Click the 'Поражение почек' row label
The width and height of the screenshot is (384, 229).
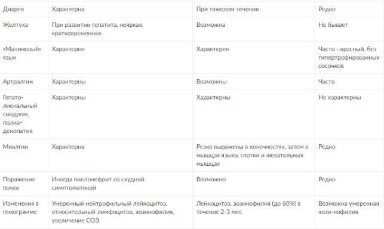point(19,184)
